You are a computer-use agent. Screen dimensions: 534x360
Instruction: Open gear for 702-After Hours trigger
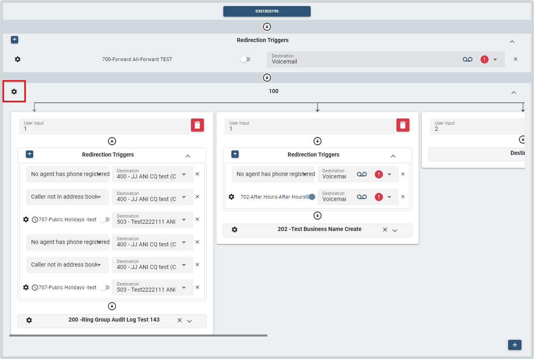[231, 197]
